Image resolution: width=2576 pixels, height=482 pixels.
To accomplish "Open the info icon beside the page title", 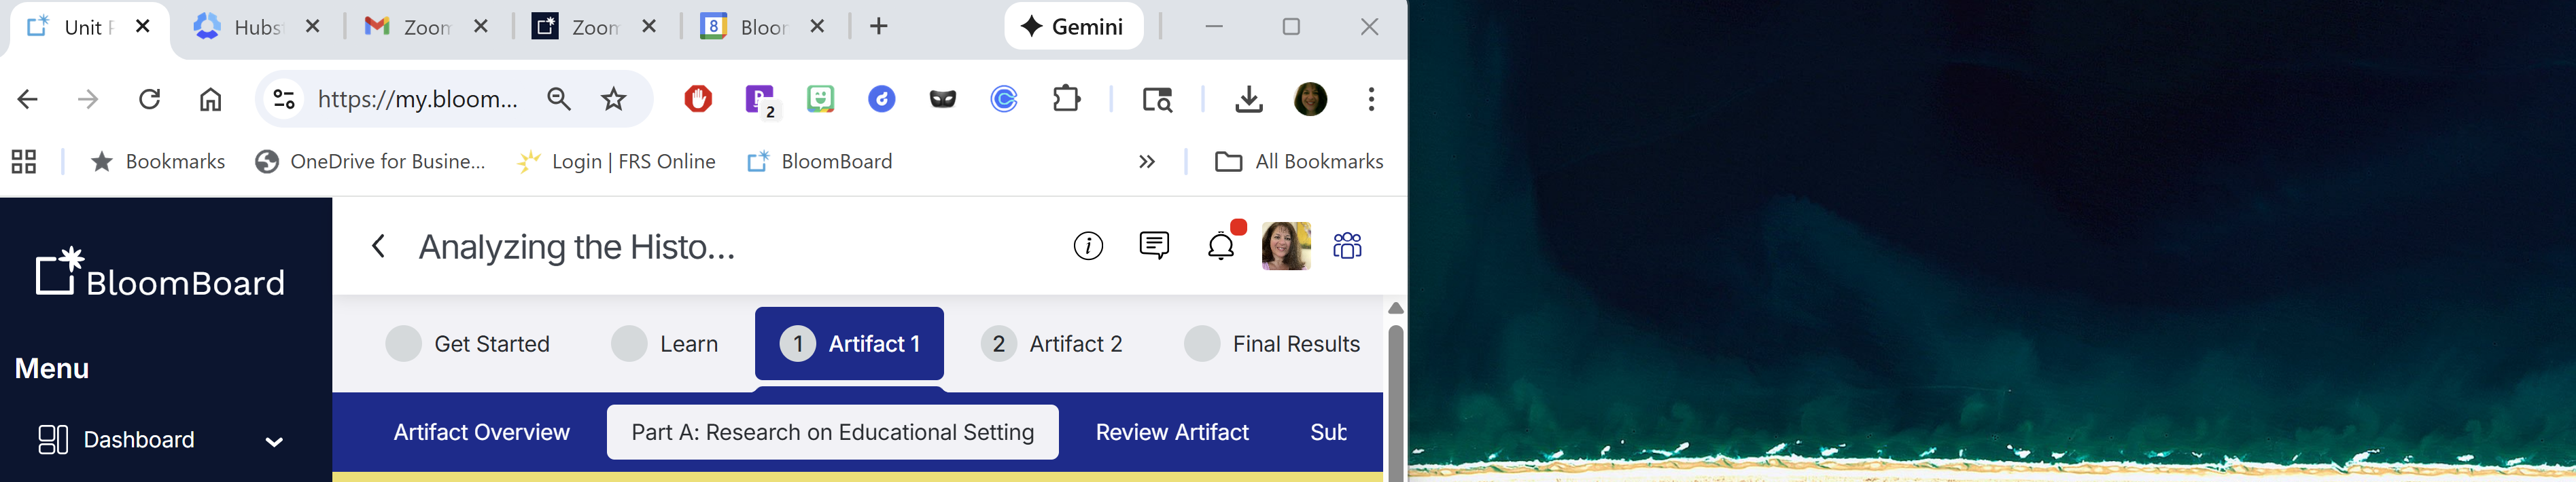I will tap(1088, 246).
